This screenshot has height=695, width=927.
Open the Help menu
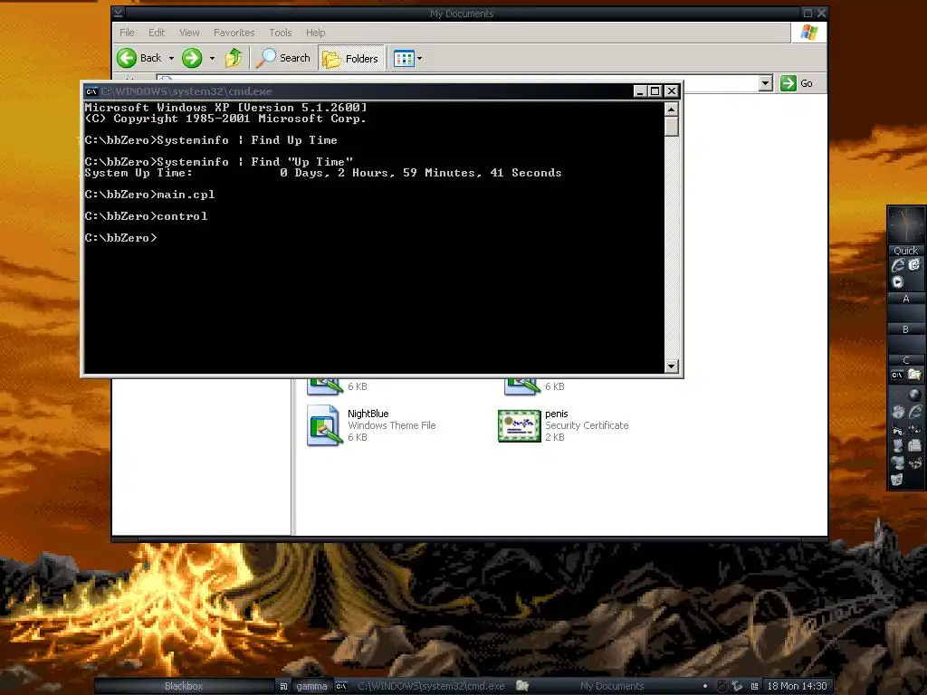click(315, 33)
